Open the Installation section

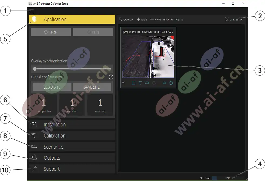[72, 125]
